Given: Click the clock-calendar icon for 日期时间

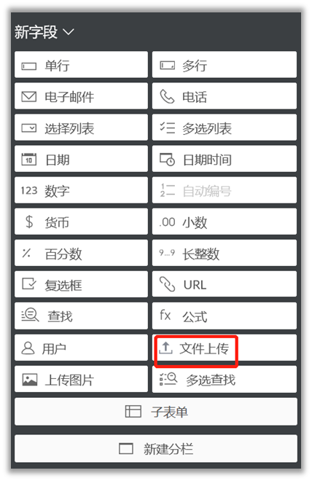Looking at the screenshot, I should coord(167,160).
